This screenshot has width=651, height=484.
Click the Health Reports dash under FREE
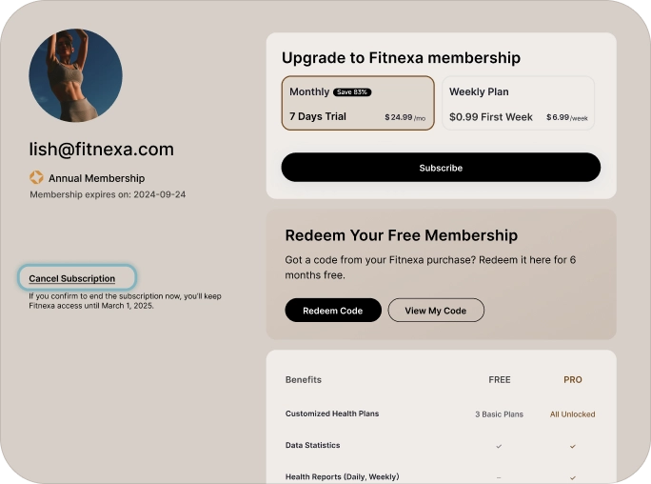pos(499,476)
